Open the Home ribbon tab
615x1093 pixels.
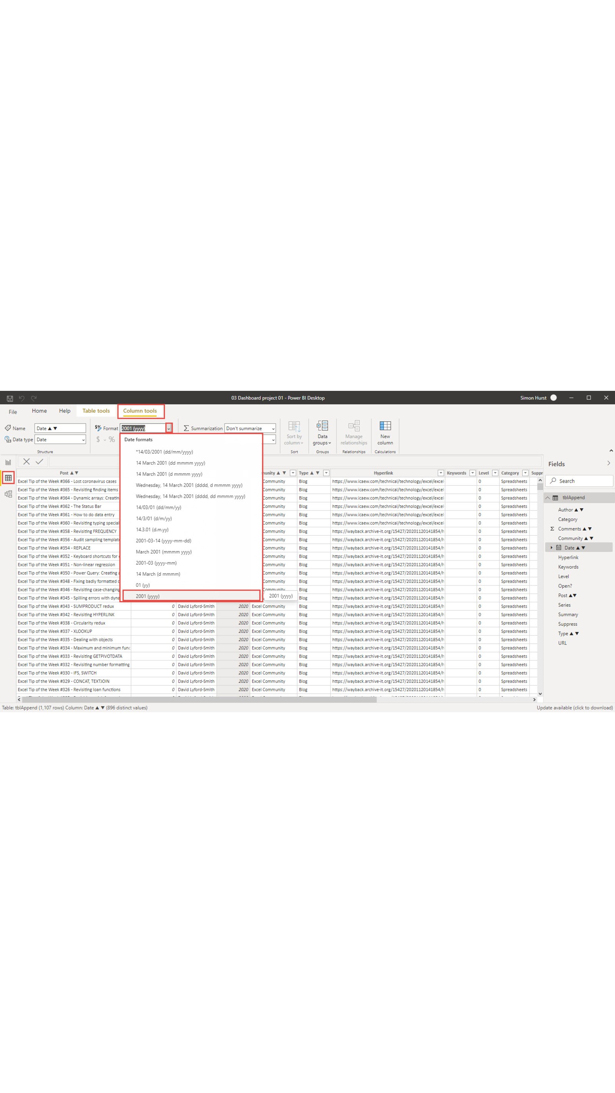pyautogui.click(x=39, y=411)
